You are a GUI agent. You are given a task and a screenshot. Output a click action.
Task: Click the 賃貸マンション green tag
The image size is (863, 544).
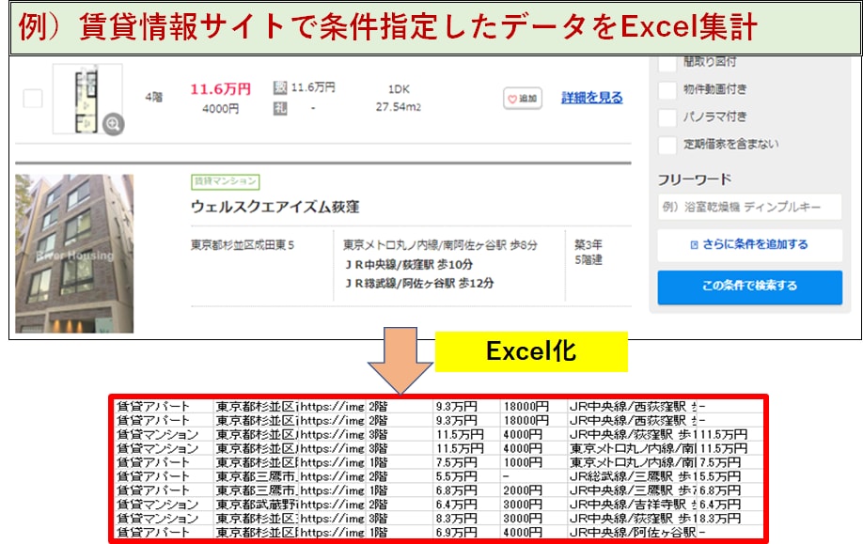226,181
